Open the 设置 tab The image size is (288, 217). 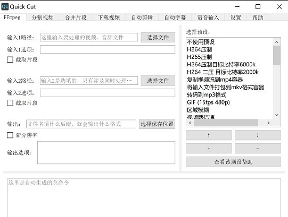[x=236, y=18]
